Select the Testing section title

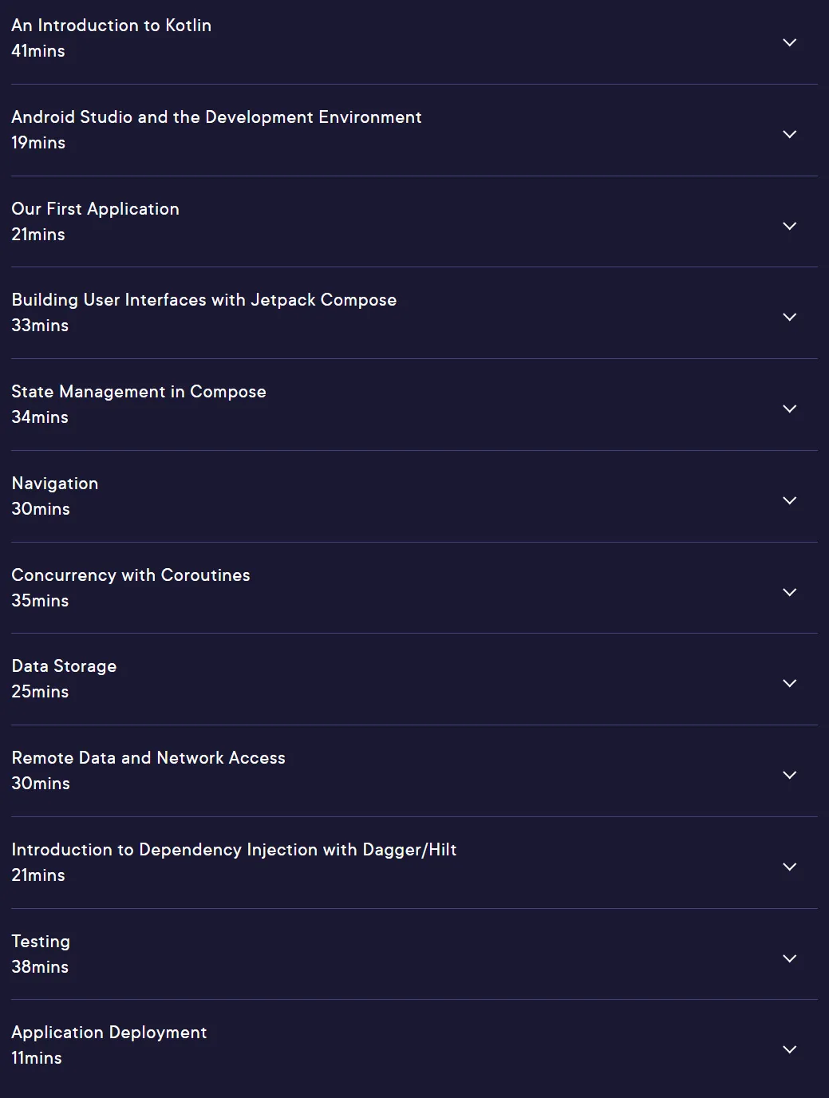(41, 942)
